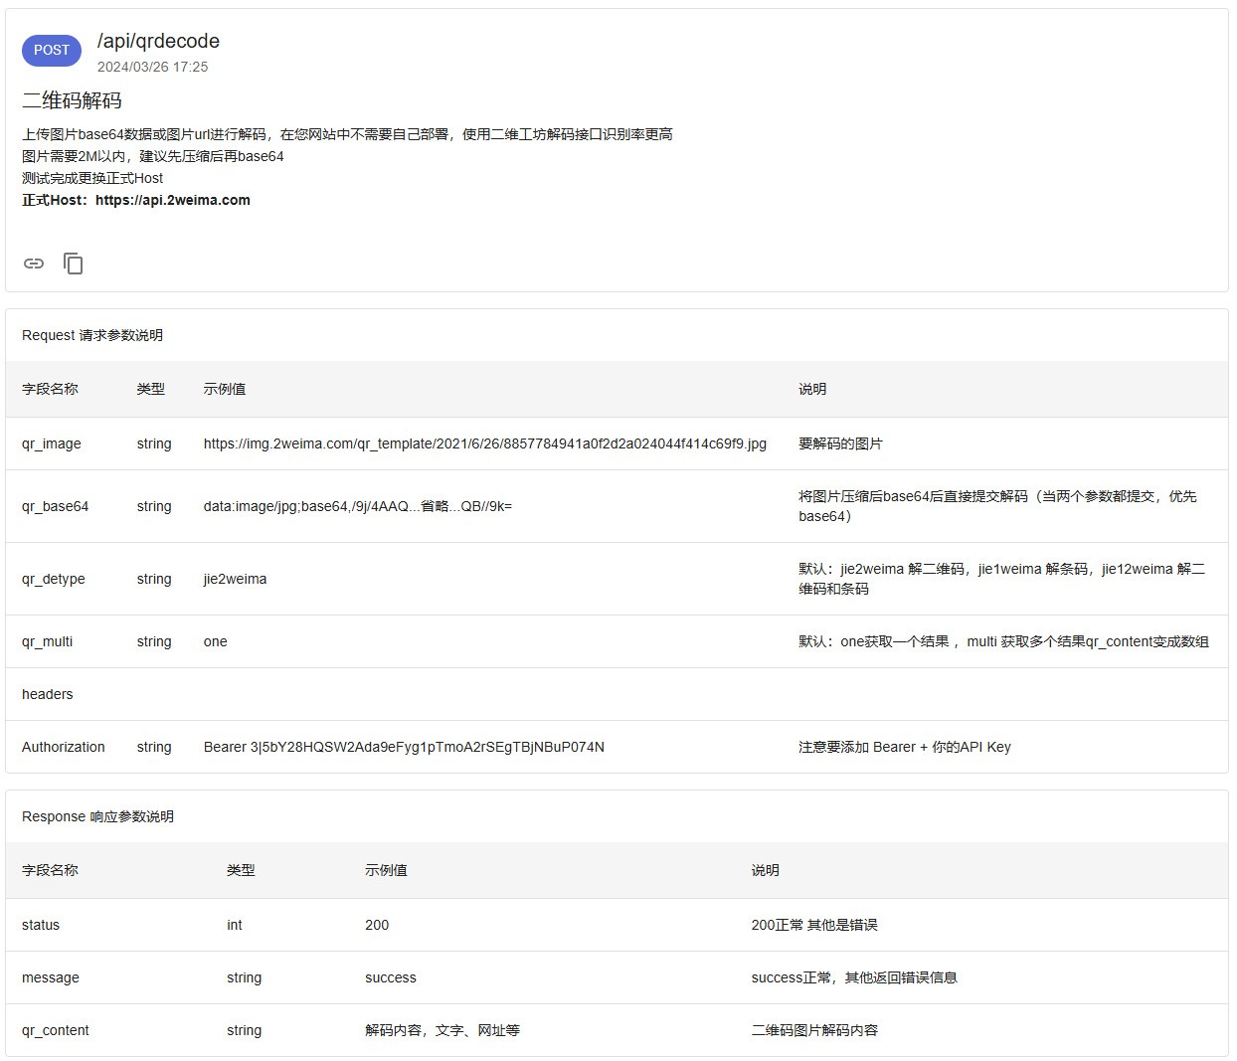Click the Request 请求参数说明 section header
The height and width of the screenshot is (1061, 1237).
click(x=92, y=335)
